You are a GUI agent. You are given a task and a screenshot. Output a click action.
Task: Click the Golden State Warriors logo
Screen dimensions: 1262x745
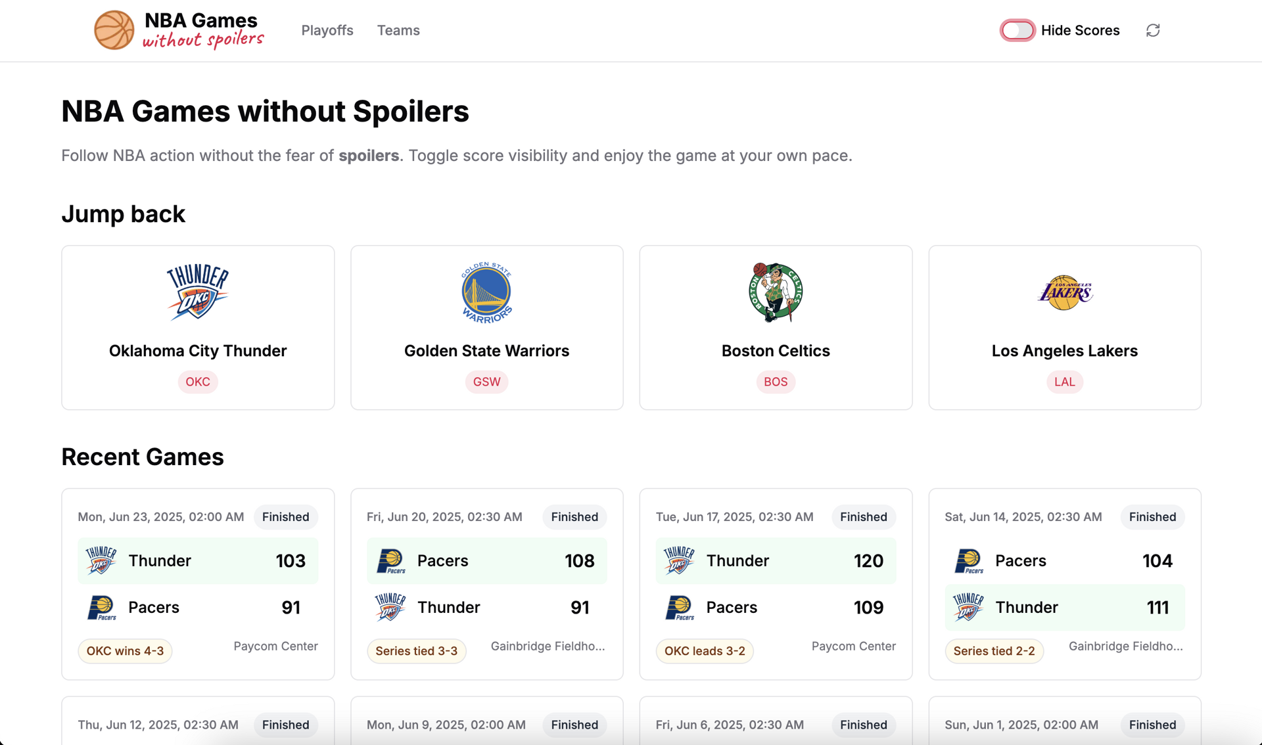coord(486,292)
